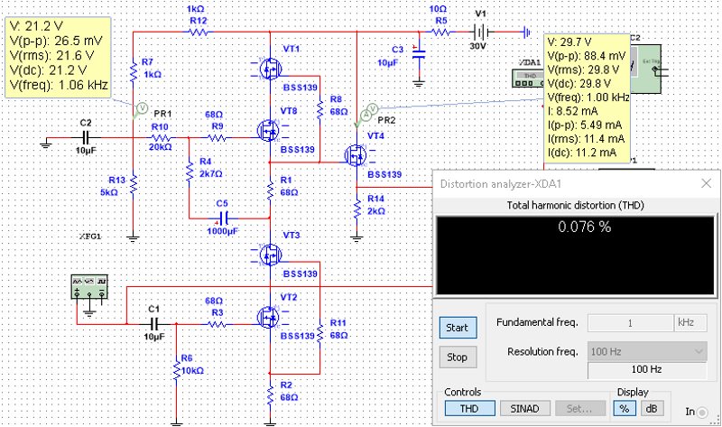This screenshot has width=722, height=427.
Task: Open the Resolution freq. dropdown
Action: [646, 350]
